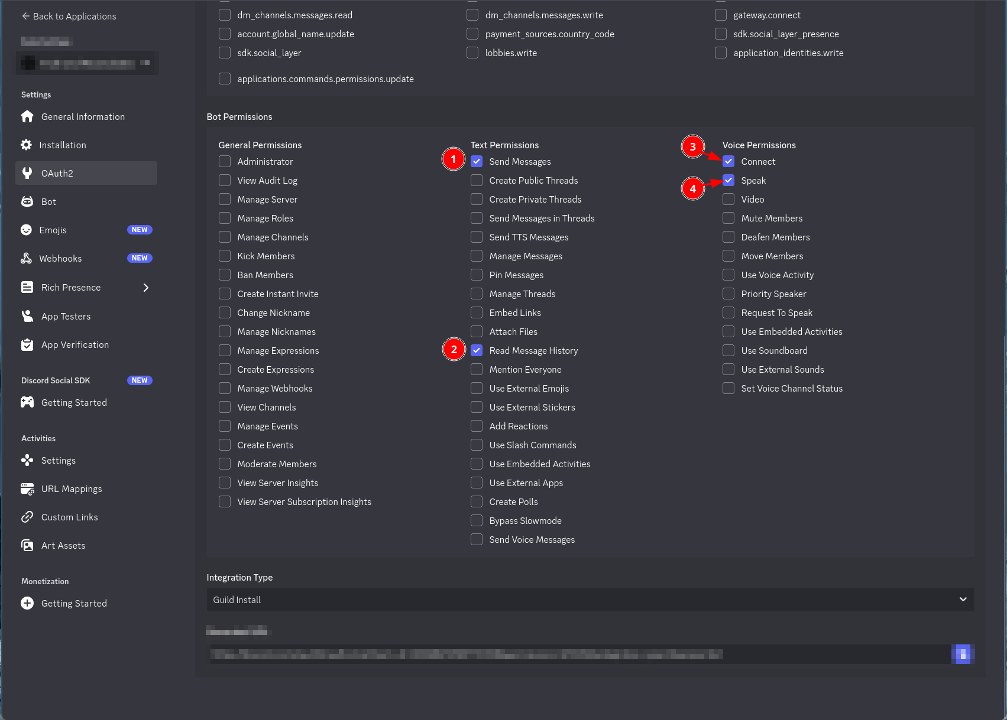Open General Information settings page
The height and width of the screenshot is (720, 1007).
pos(86,116)
